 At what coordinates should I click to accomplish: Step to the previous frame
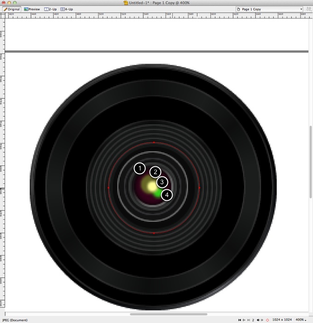tap(258, 320)
